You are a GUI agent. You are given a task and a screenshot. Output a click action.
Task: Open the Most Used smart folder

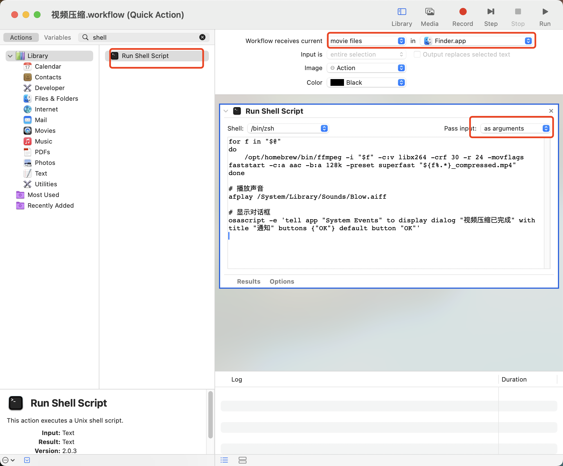[x=43, y=195]
